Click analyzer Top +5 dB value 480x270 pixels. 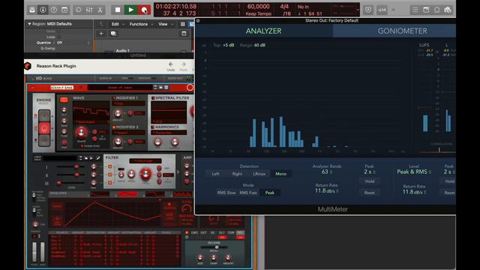228,45
